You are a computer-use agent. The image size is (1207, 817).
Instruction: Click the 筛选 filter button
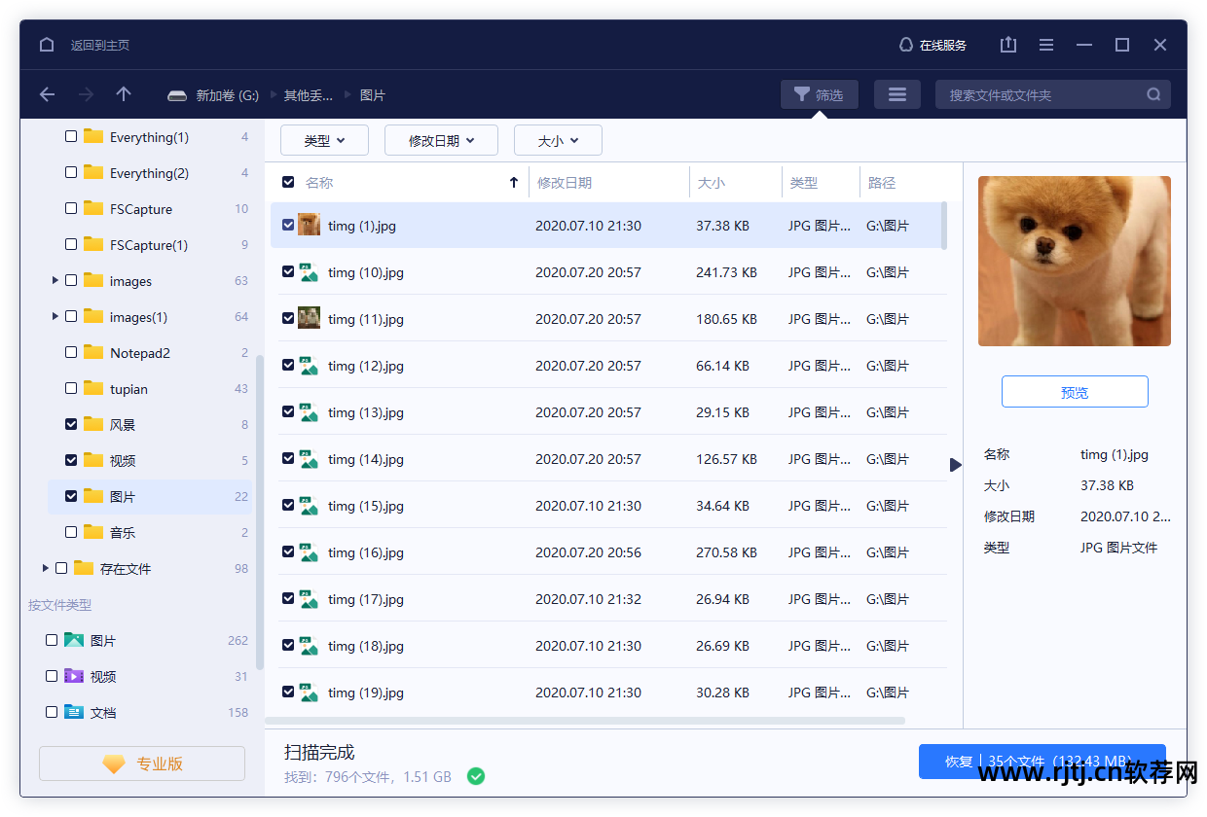820,94
